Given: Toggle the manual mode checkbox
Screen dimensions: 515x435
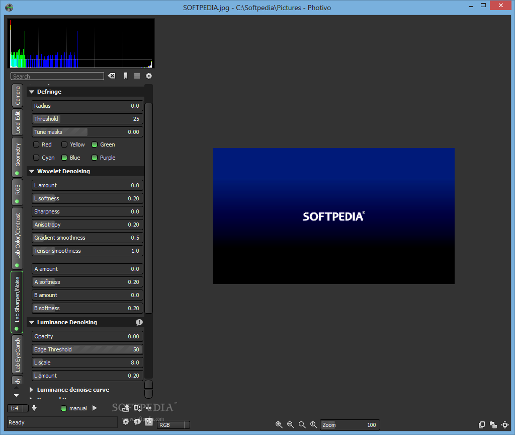Looking at the screenshot, I should tap(64, 408).
